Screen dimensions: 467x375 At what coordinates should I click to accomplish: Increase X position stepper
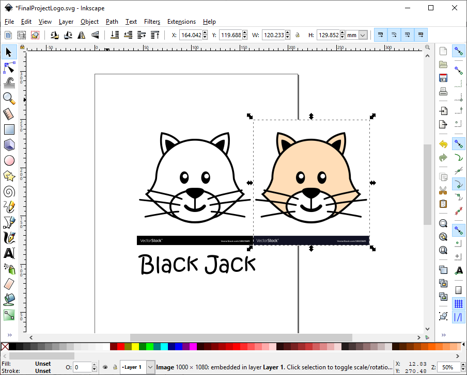[x=205, y=32]
